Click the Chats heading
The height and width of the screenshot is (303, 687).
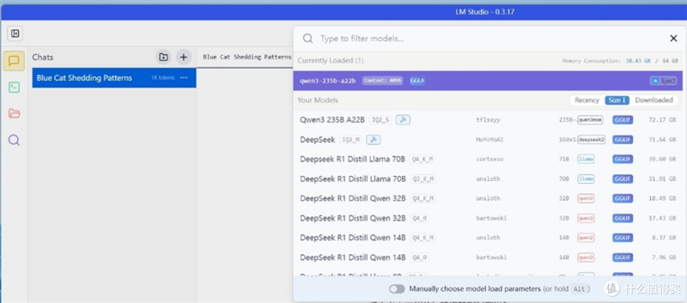[x=43, y=57]
